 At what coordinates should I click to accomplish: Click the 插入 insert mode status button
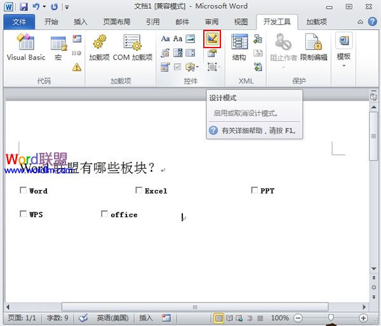[145, 318]
